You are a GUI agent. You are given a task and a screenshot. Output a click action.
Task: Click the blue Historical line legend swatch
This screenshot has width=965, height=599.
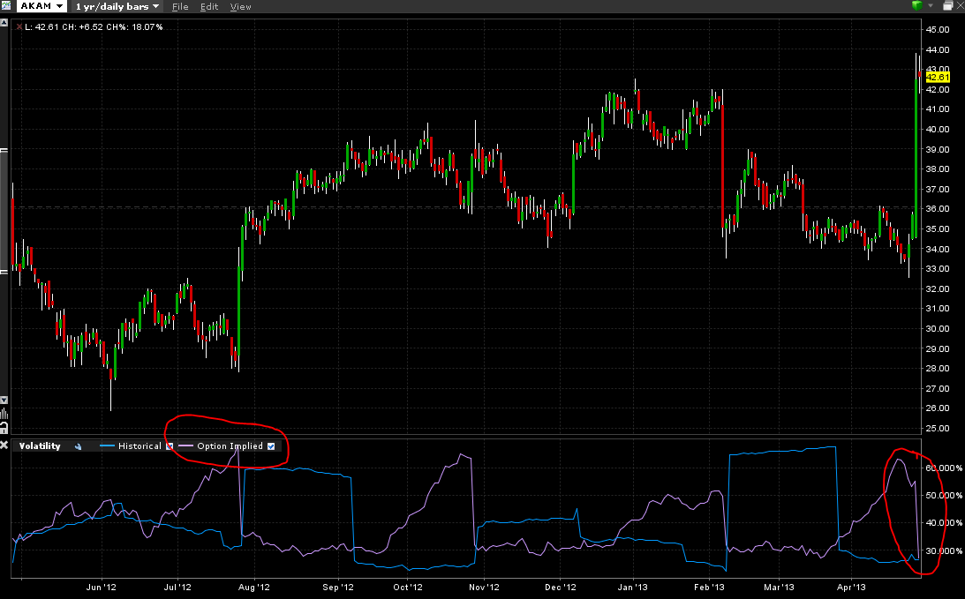(107, 446)
